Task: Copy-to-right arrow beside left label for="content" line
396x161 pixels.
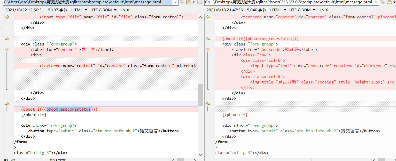Action: click(7, 50)
